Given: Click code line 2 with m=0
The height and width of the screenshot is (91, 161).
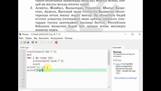Looking at the screenshot, I should pos(29,55).
